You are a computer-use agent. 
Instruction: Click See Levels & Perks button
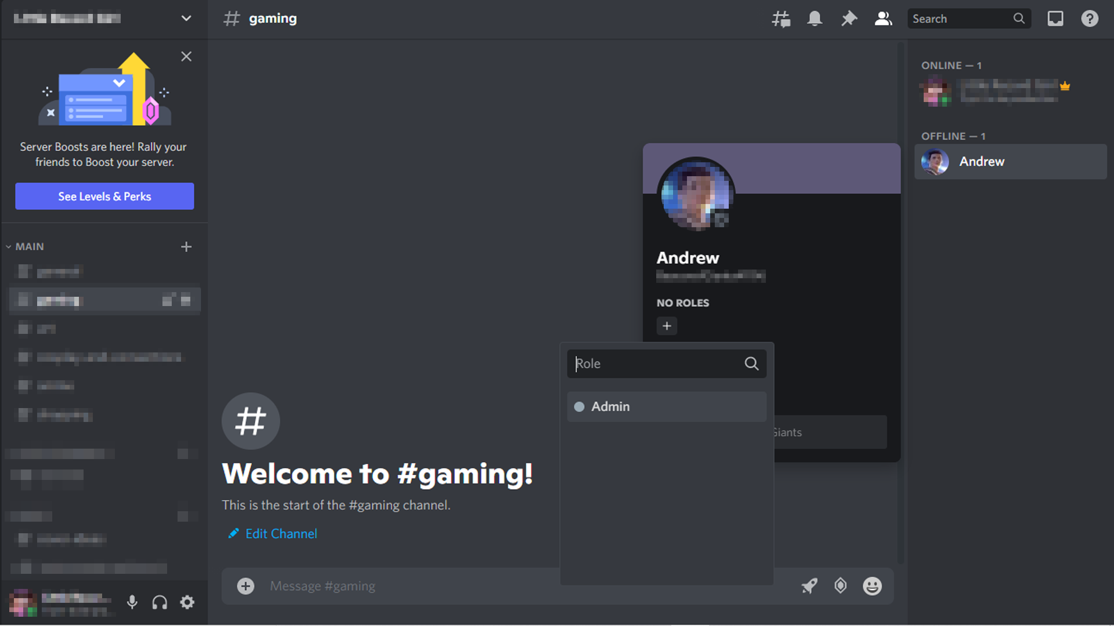point(104,196)
